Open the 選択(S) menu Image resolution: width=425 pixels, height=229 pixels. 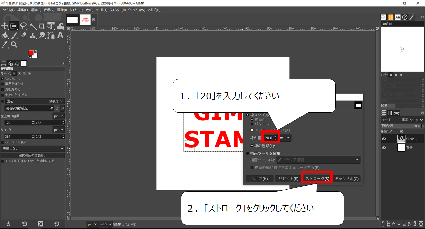pyautogui.click(x=36, y=10)
